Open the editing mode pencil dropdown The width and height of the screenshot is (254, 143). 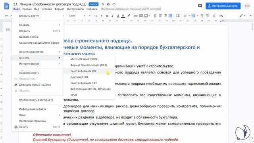pos(242,16)
